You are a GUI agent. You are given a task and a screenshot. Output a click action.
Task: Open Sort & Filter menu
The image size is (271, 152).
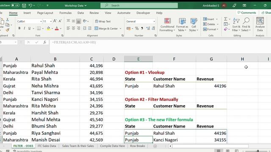[236, 24]
